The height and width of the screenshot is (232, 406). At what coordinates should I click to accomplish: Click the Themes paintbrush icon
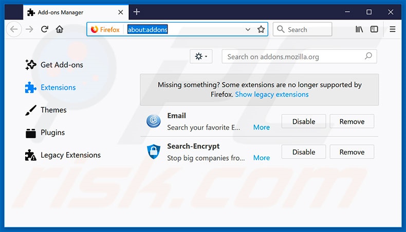pos(31,110)
